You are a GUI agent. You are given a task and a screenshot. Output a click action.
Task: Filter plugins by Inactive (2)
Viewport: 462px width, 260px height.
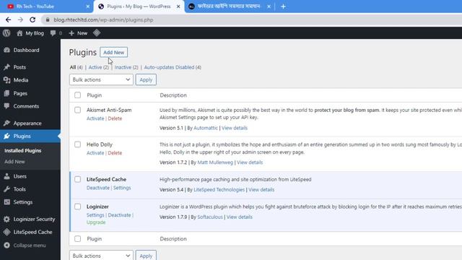click(126, 67)
